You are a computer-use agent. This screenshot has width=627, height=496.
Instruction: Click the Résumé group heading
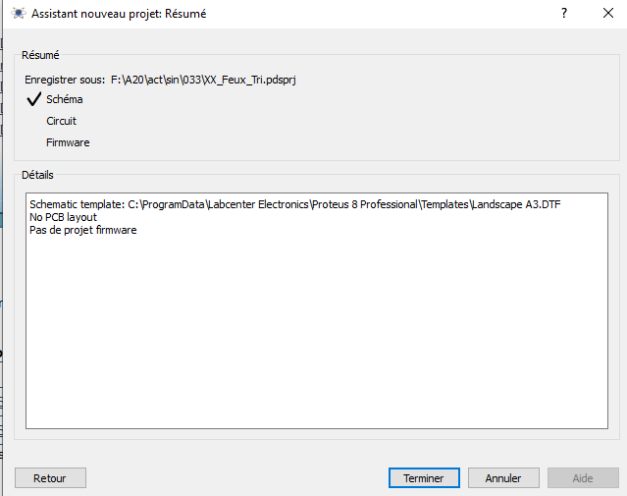(x=40, y=55)
